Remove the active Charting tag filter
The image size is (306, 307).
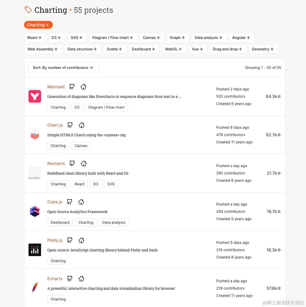[47, 25]
